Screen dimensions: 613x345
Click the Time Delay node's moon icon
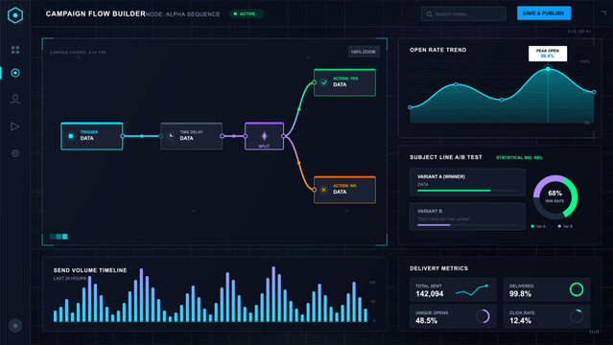(171, 135)
